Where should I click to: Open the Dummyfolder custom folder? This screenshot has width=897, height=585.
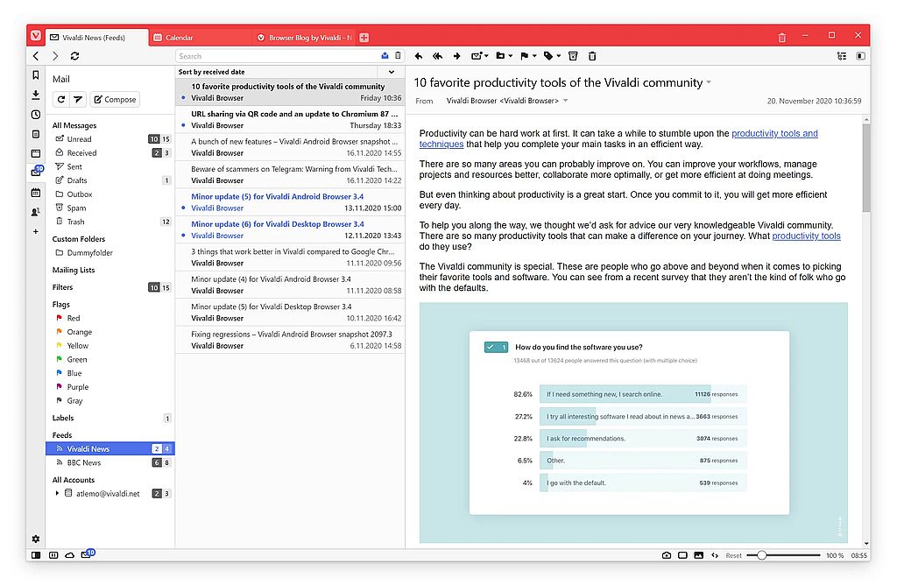[109, 253]
